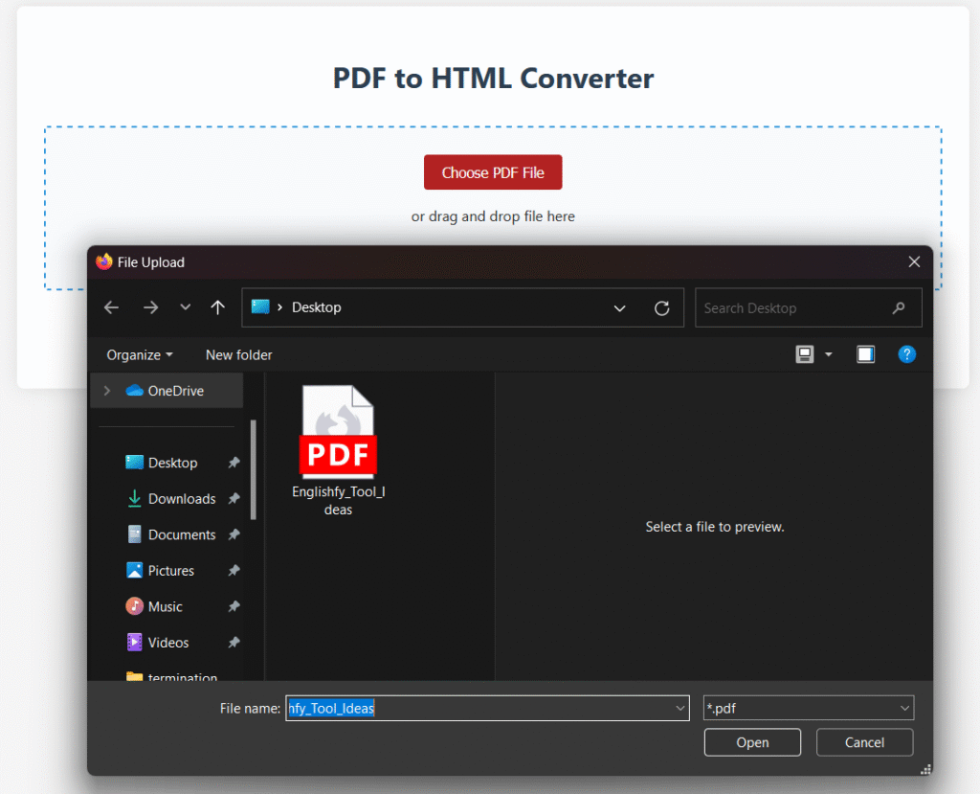Refresh the Desktop folder view

662,307
